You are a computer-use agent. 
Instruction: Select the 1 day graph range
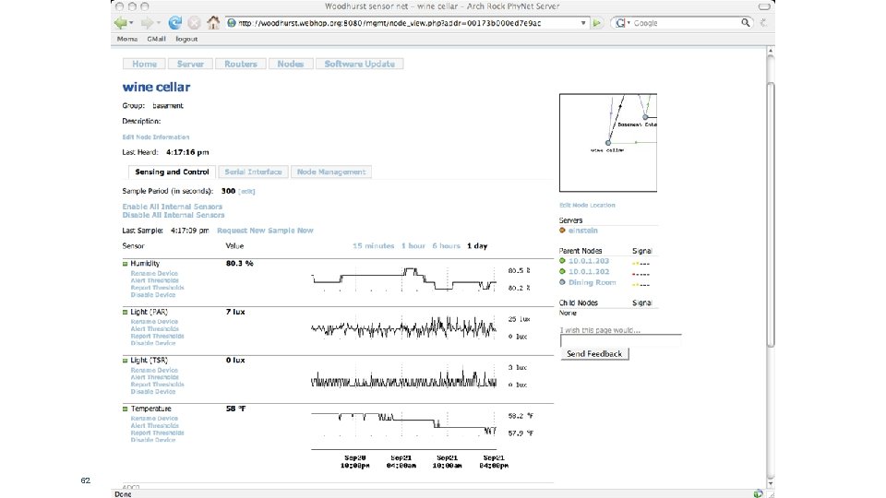pyautogui.click(x=477, y=246)
